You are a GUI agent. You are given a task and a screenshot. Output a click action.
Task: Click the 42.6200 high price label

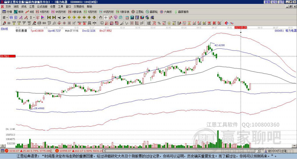point(220,45)
